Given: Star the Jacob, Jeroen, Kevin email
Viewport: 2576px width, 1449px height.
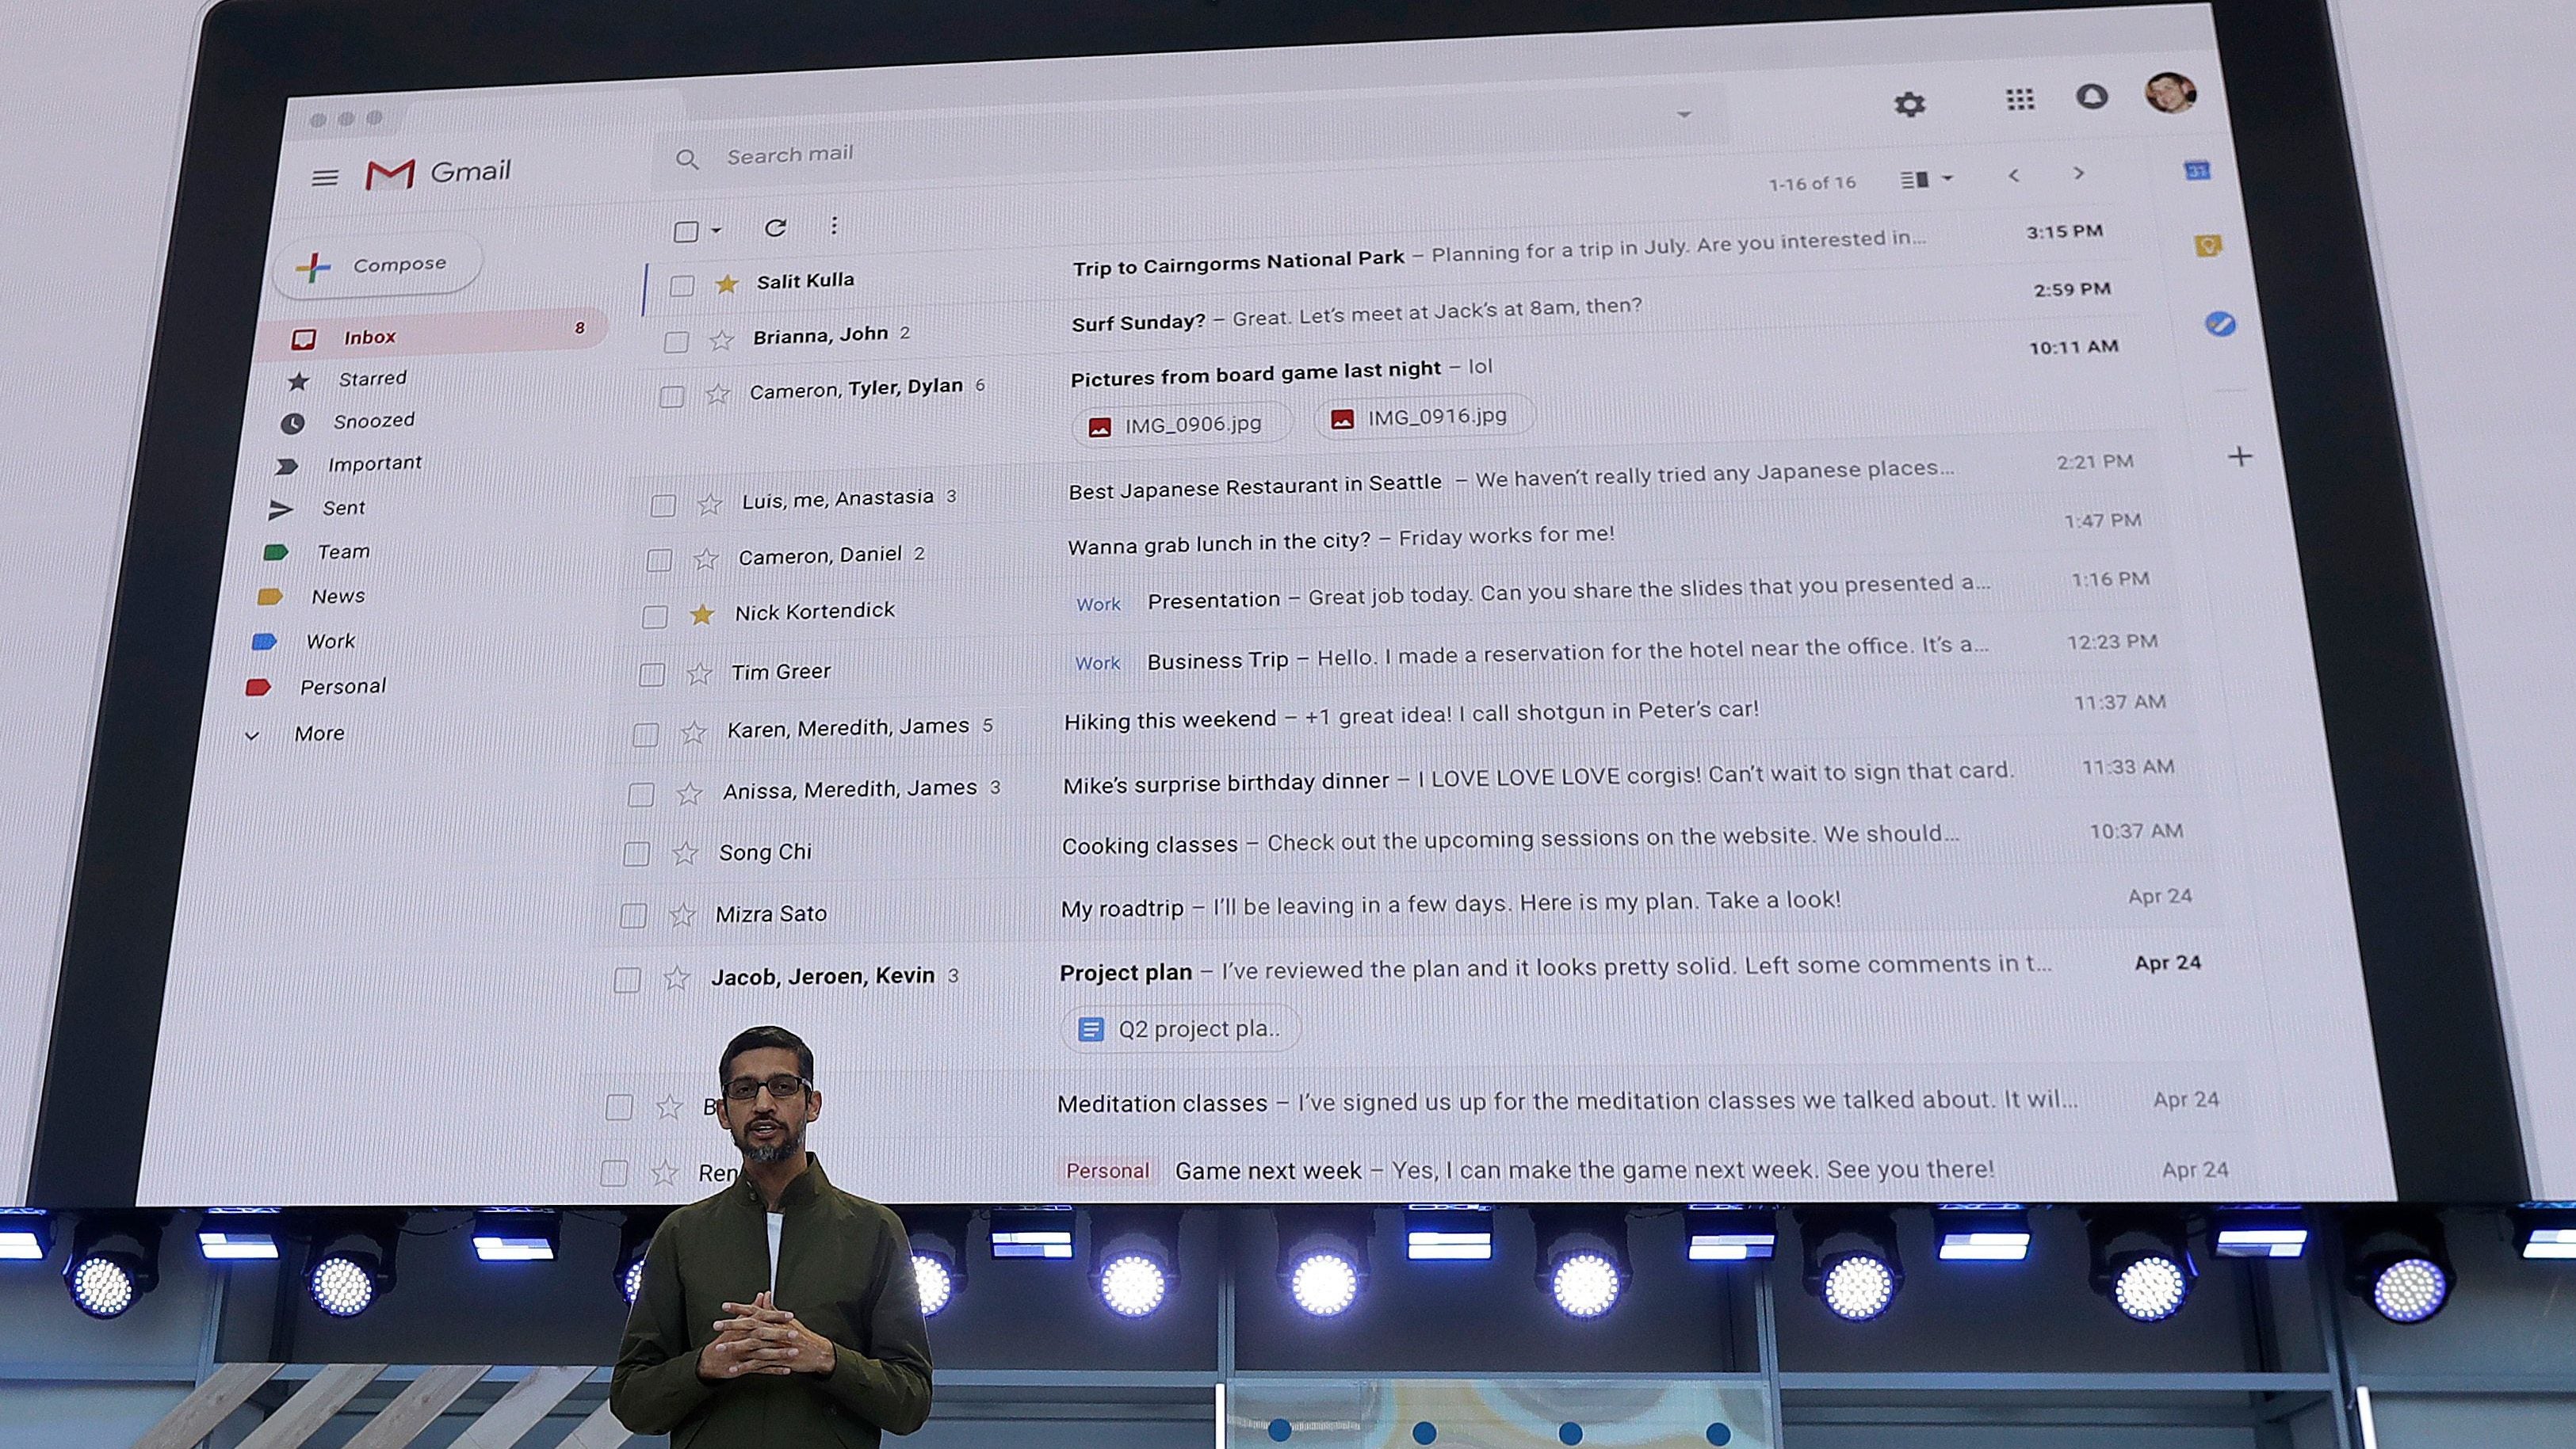Looking at the screenshot, I should pos(677,978).
